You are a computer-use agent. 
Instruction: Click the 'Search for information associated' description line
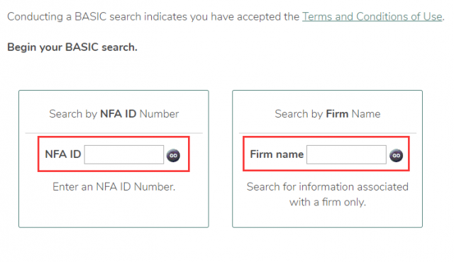point(328,187)
